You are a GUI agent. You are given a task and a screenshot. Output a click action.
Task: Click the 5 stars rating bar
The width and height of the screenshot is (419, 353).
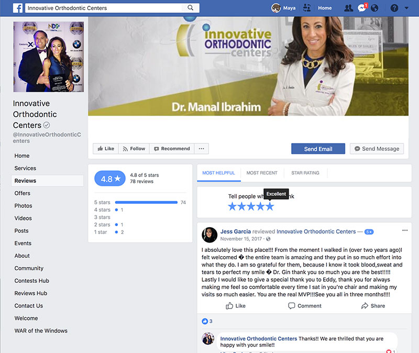(146, 202)
